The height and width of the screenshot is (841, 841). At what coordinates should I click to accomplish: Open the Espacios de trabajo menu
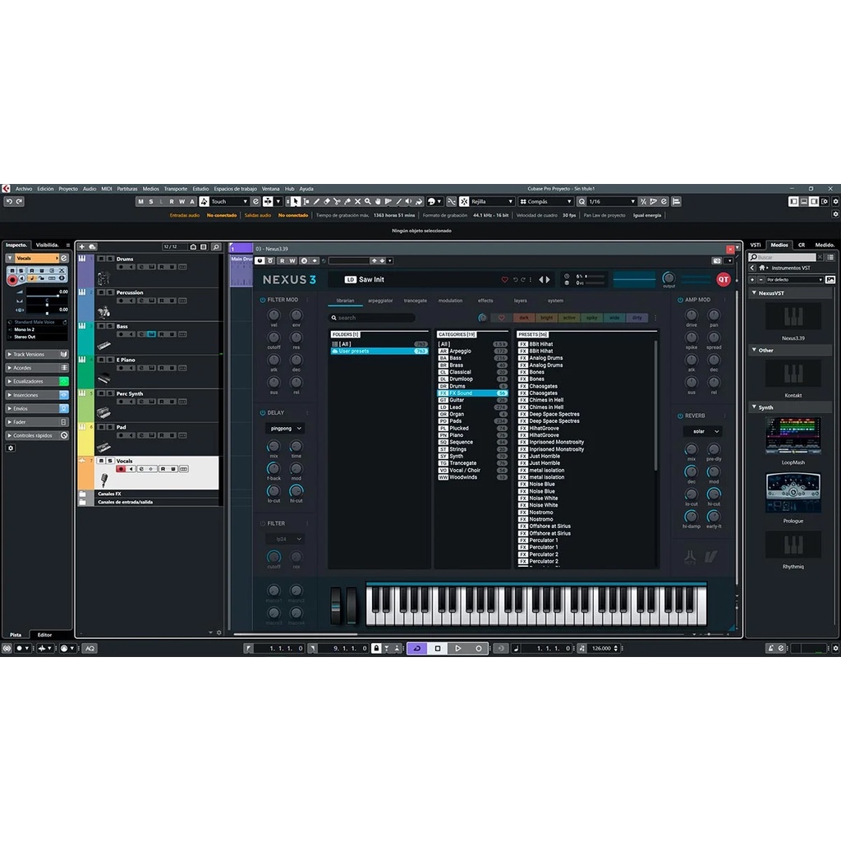235,189
